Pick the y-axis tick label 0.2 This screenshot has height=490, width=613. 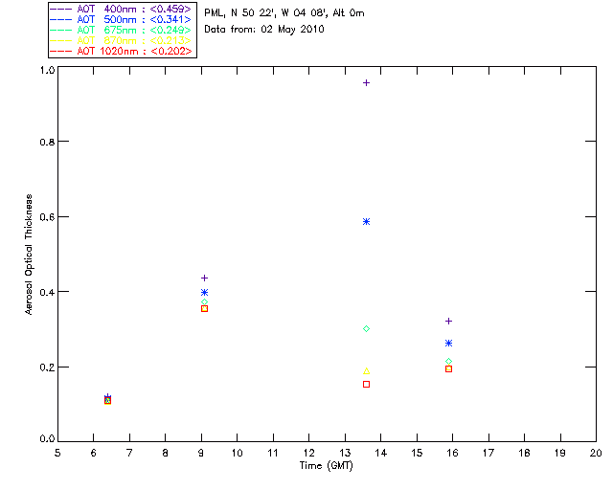pos(47,367)
